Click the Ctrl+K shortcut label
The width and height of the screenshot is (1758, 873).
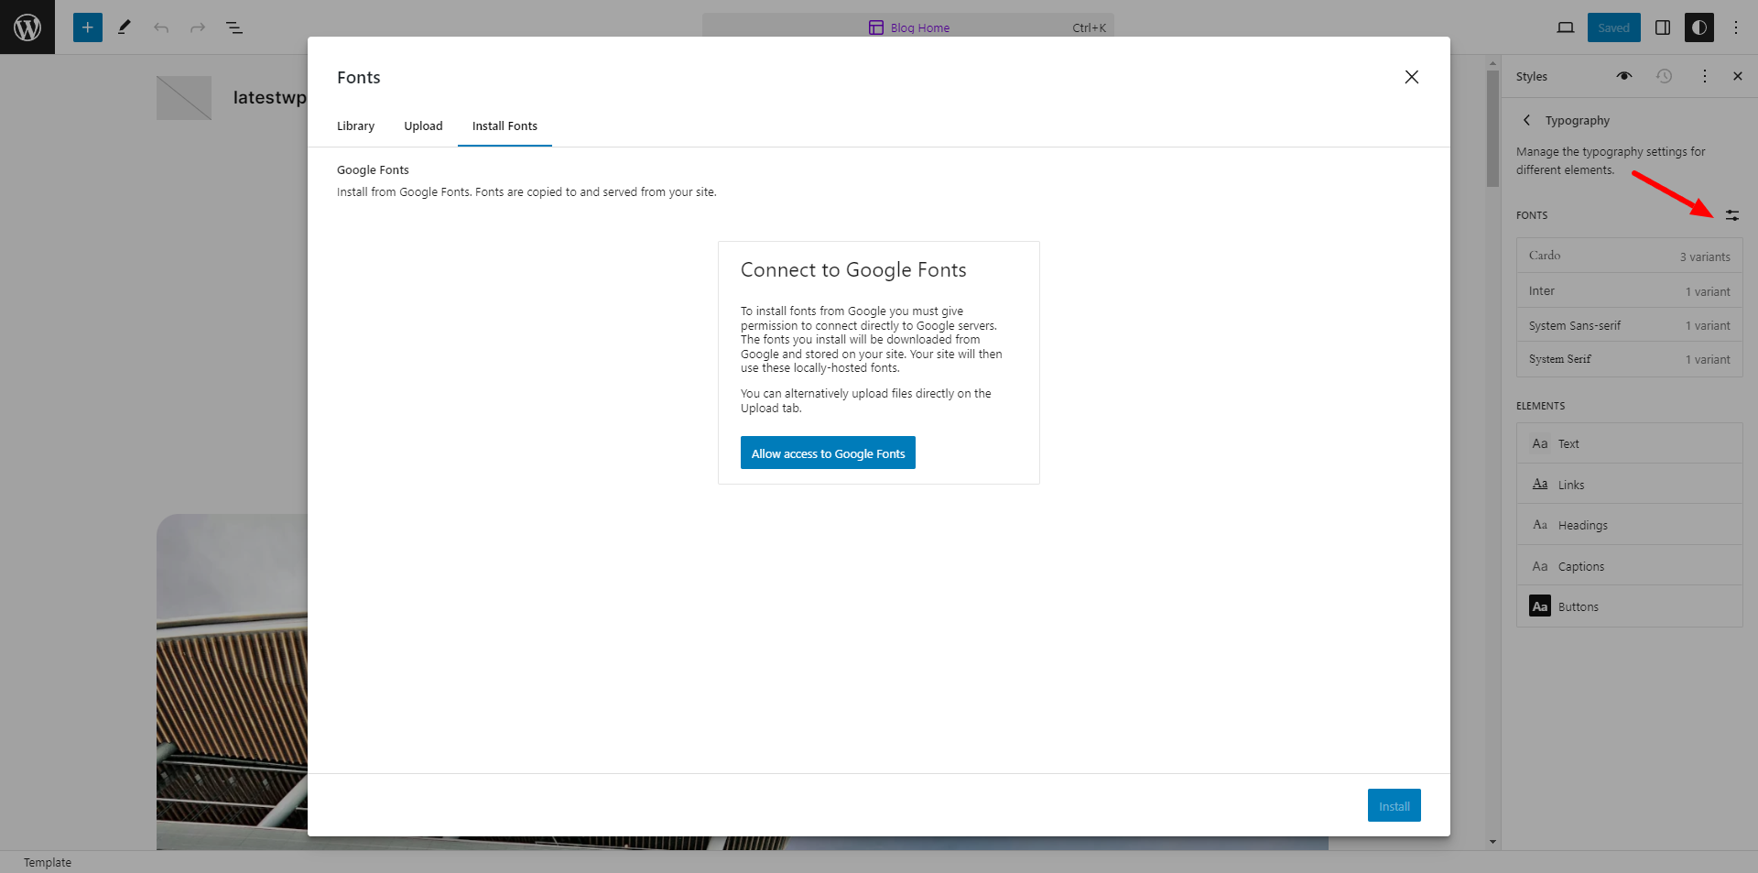1089,27
